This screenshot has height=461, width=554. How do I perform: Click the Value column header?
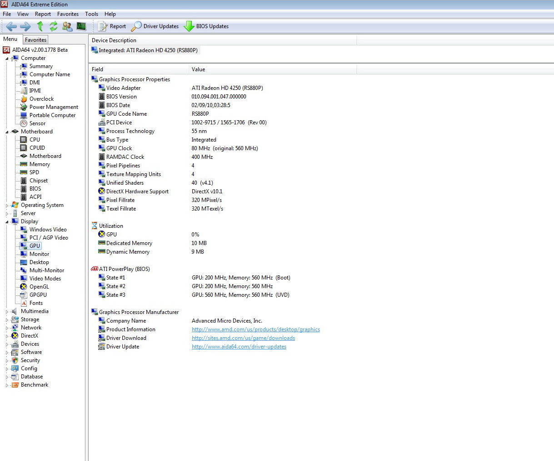click(273, 69)
